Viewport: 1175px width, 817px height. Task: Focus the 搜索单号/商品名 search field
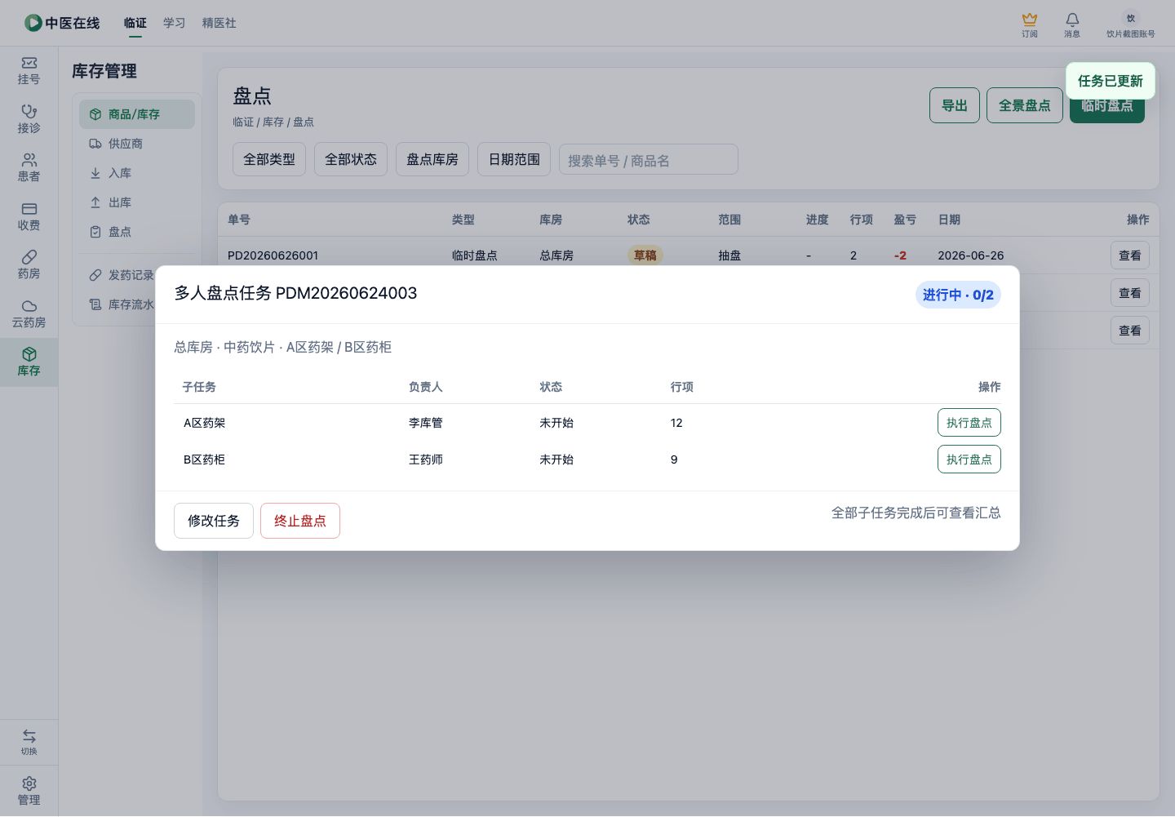click(x=649, y=159)
